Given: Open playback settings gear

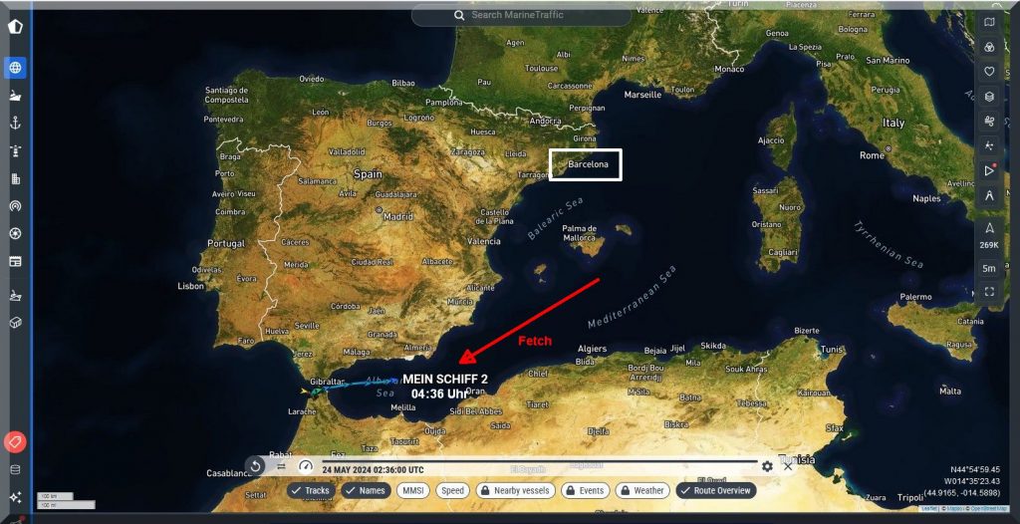Looking at the screenshot, I should pyautogui.click(x=767, y=466).
